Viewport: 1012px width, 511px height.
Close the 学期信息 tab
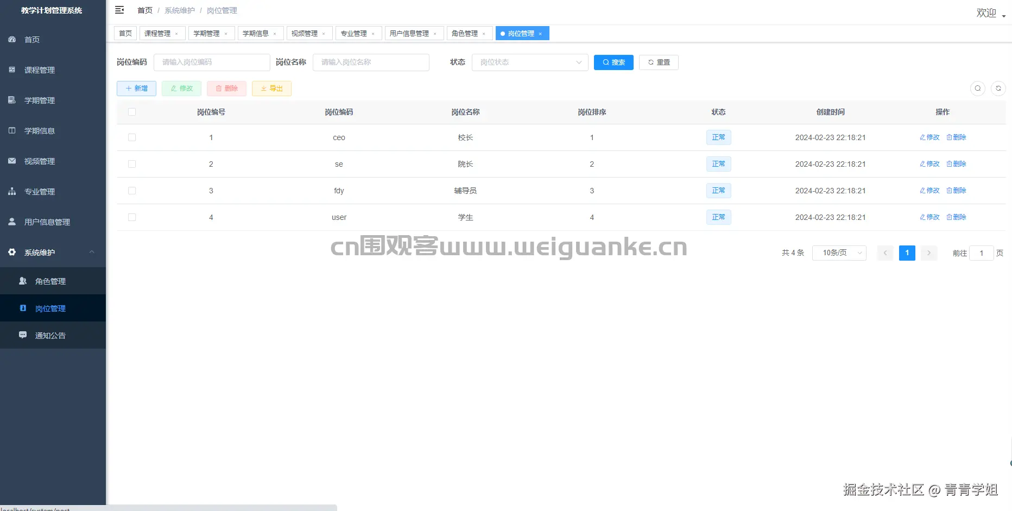275,34
